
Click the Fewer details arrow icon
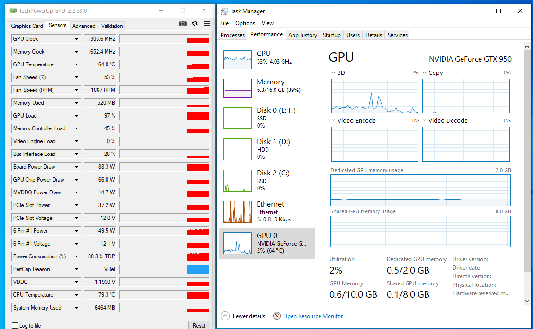click(225, 316)
